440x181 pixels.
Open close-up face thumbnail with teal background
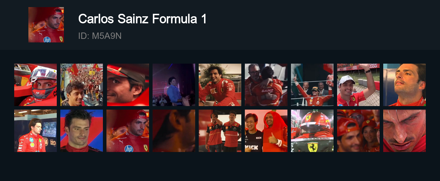coord(405,85)
